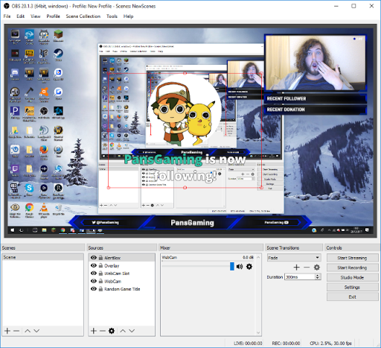Image resolution: width=381 pixels, height=348 pixels.
Task: Hide the WebCam source using eye icon
Action: (94, 281)
